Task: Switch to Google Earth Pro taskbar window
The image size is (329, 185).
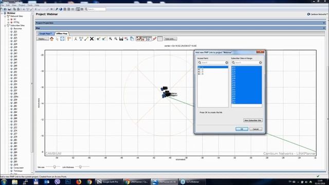Action: (108, 181)
